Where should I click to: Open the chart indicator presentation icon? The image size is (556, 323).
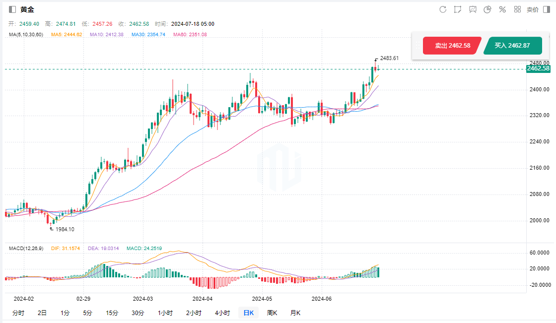[473, 9]
